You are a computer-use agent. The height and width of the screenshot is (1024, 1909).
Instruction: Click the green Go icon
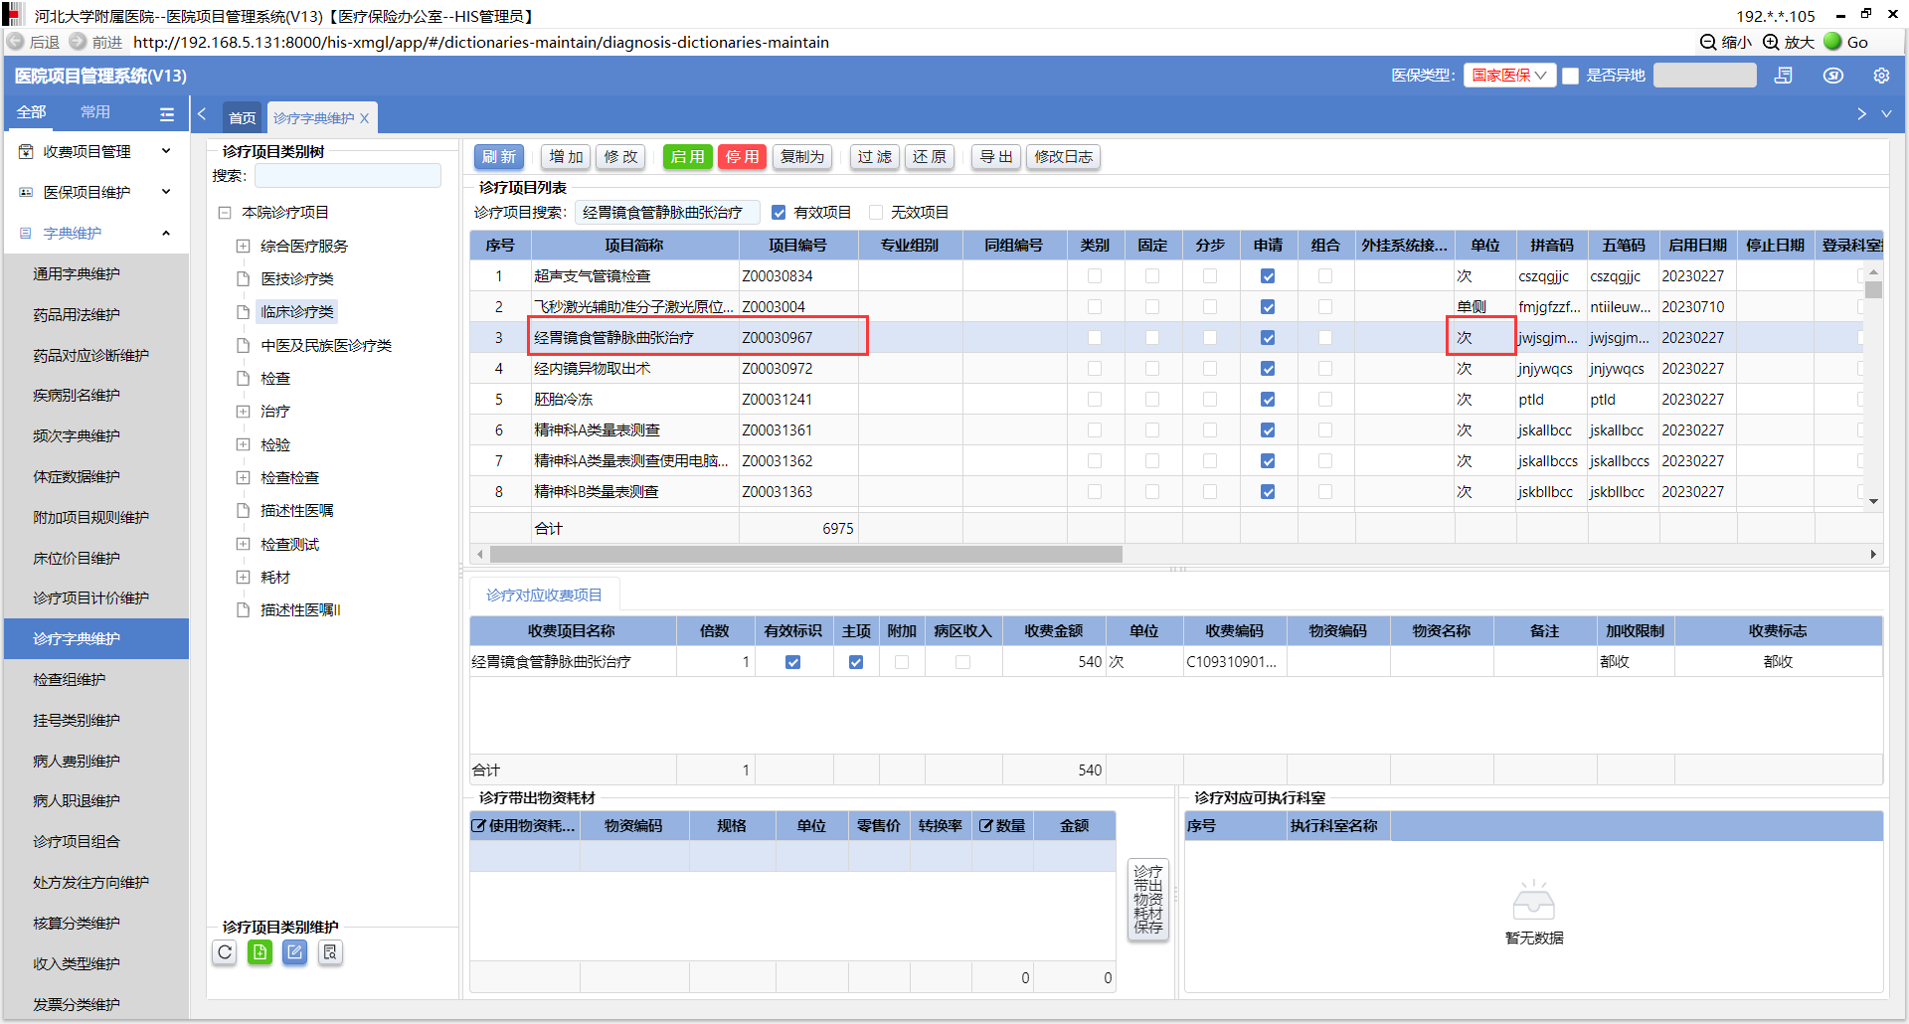pos(1832,42)
